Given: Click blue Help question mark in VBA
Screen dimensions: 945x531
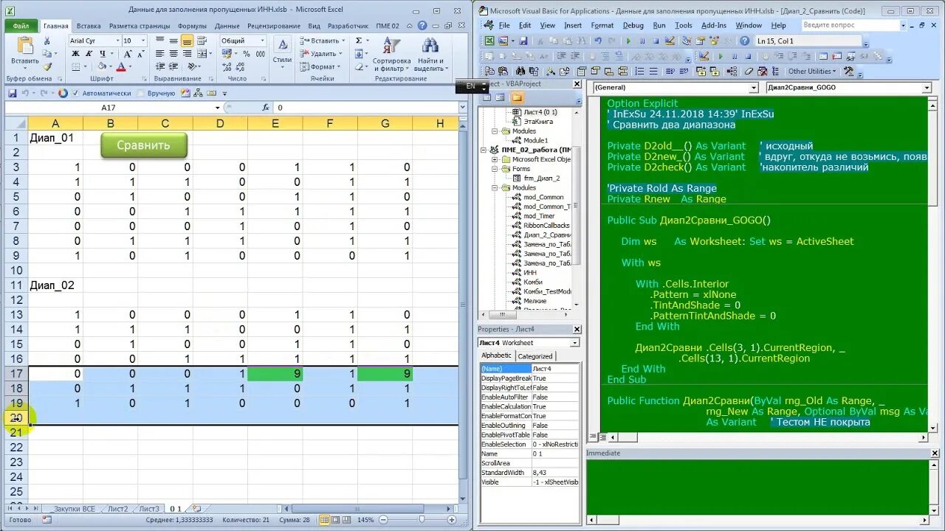Looking at the screenshot, I should click(746, 41).
